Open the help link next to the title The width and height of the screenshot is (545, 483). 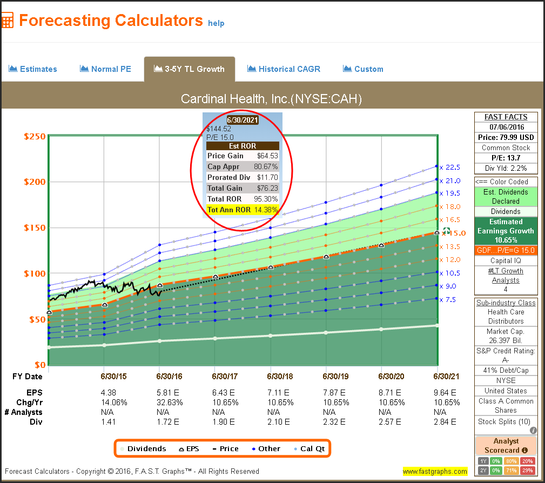[x=216, y=23]
